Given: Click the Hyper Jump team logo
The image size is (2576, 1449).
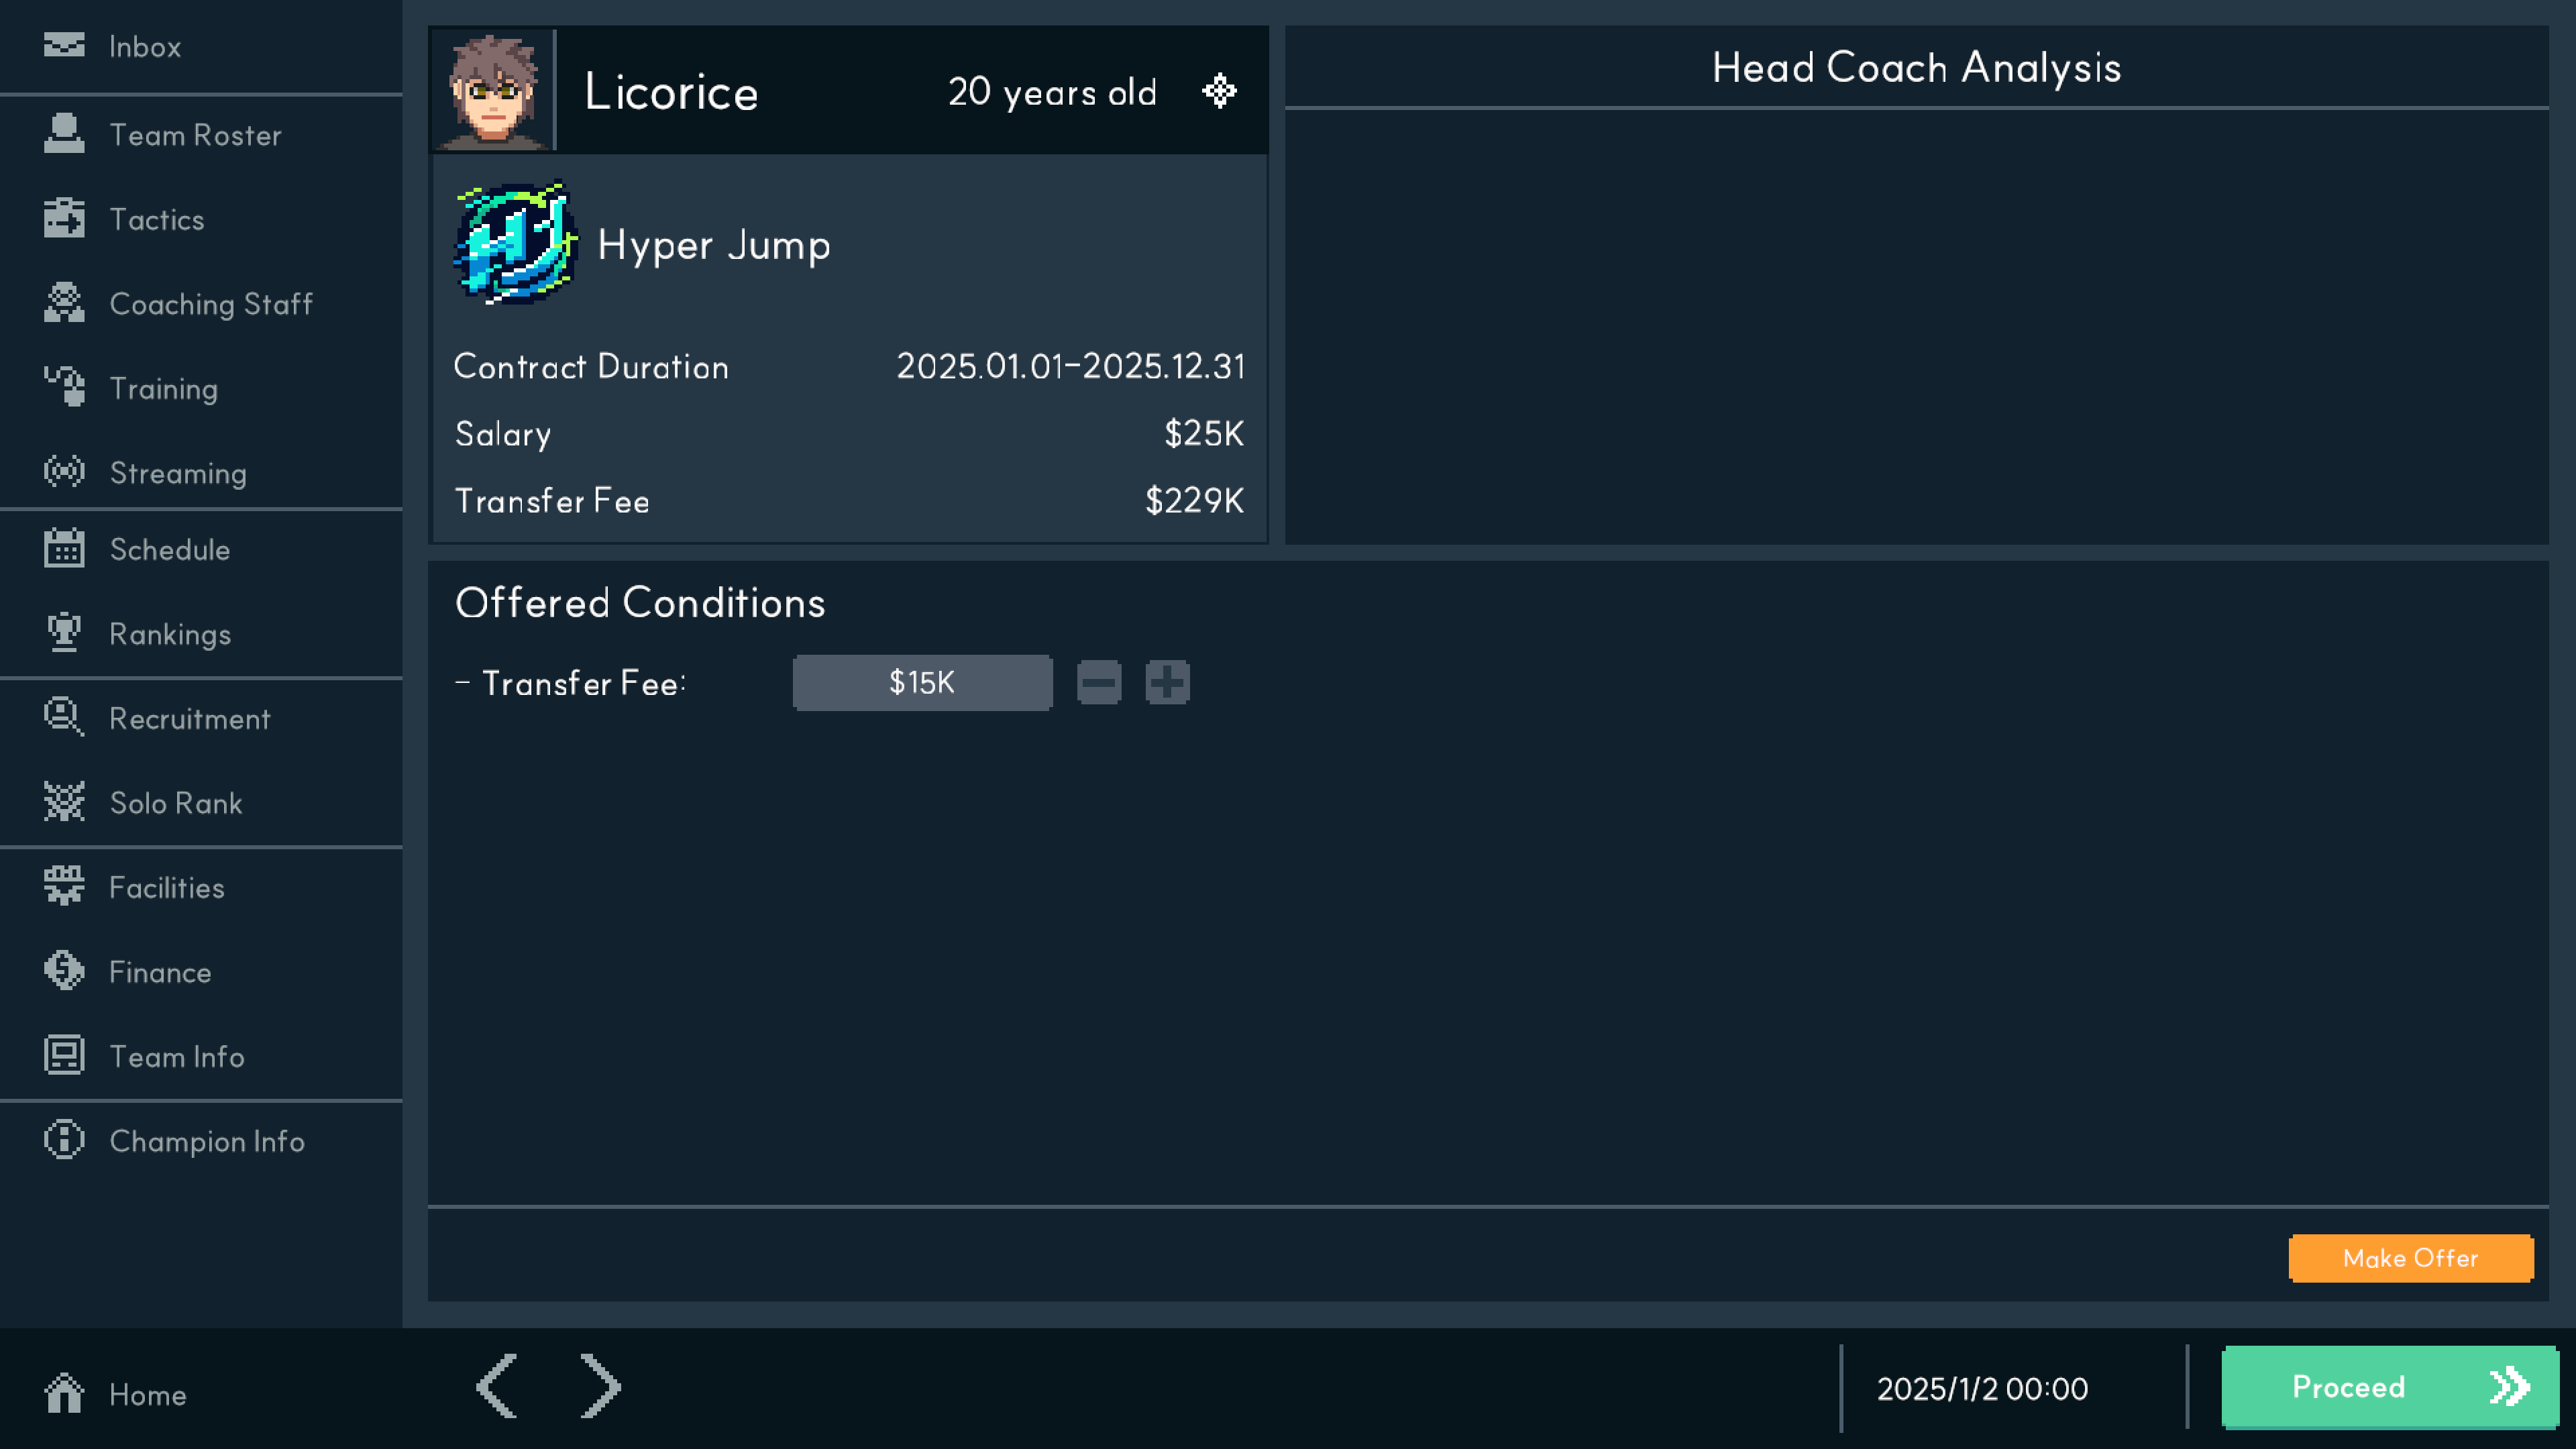Looking at the screenshot, I should [x=515, y=243].
